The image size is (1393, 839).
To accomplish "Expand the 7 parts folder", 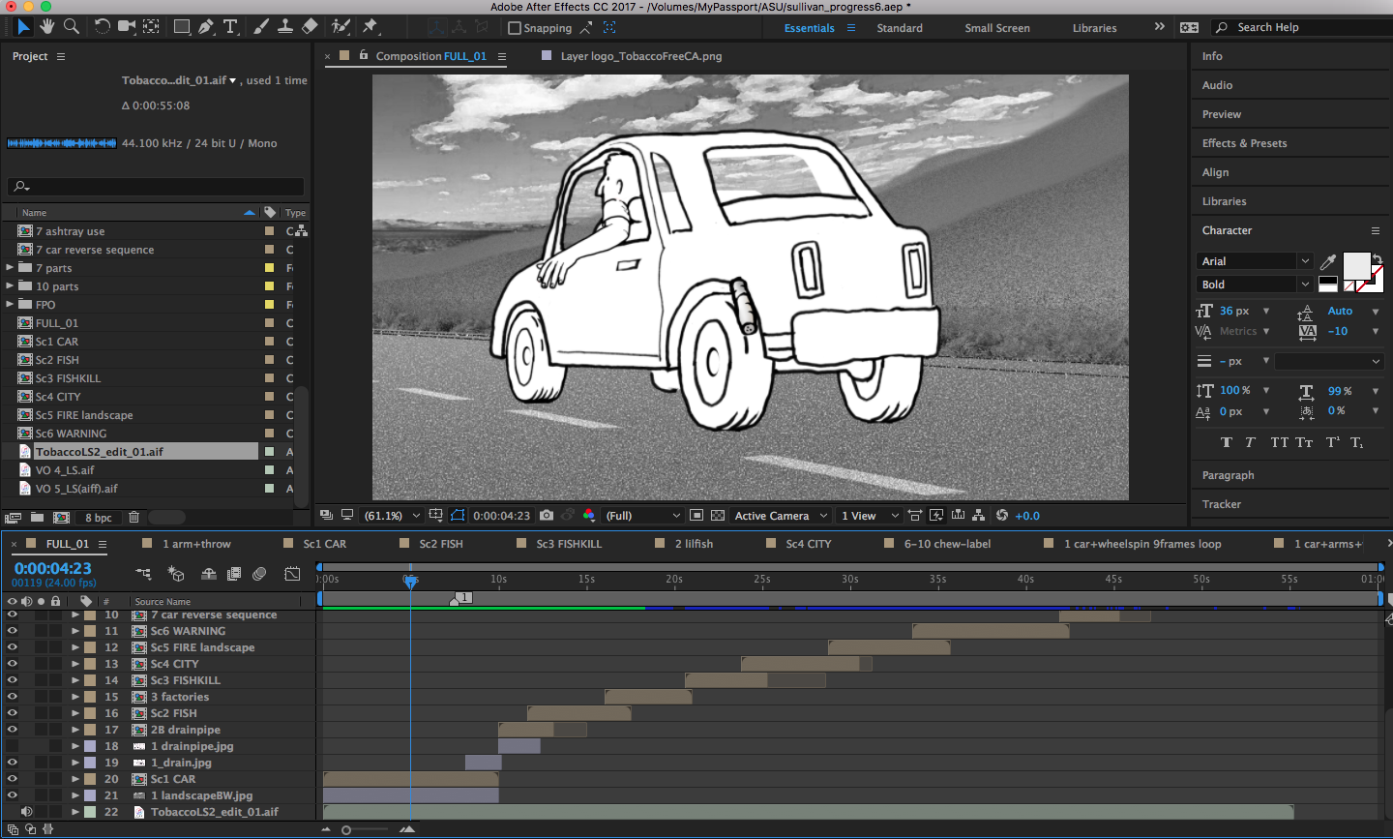I will point(11,268).
